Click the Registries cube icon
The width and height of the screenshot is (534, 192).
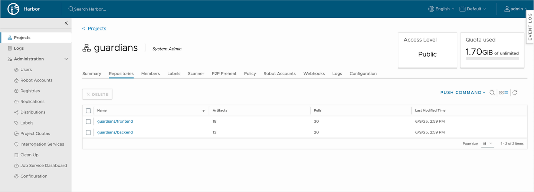pos(16,91)
